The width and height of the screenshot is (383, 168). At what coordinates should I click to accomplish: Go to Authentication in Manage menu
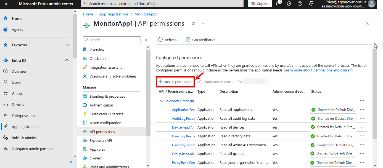click(101, 105)
